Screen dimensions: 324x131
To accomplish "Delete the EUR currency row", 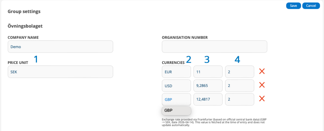I will [262, 71].
